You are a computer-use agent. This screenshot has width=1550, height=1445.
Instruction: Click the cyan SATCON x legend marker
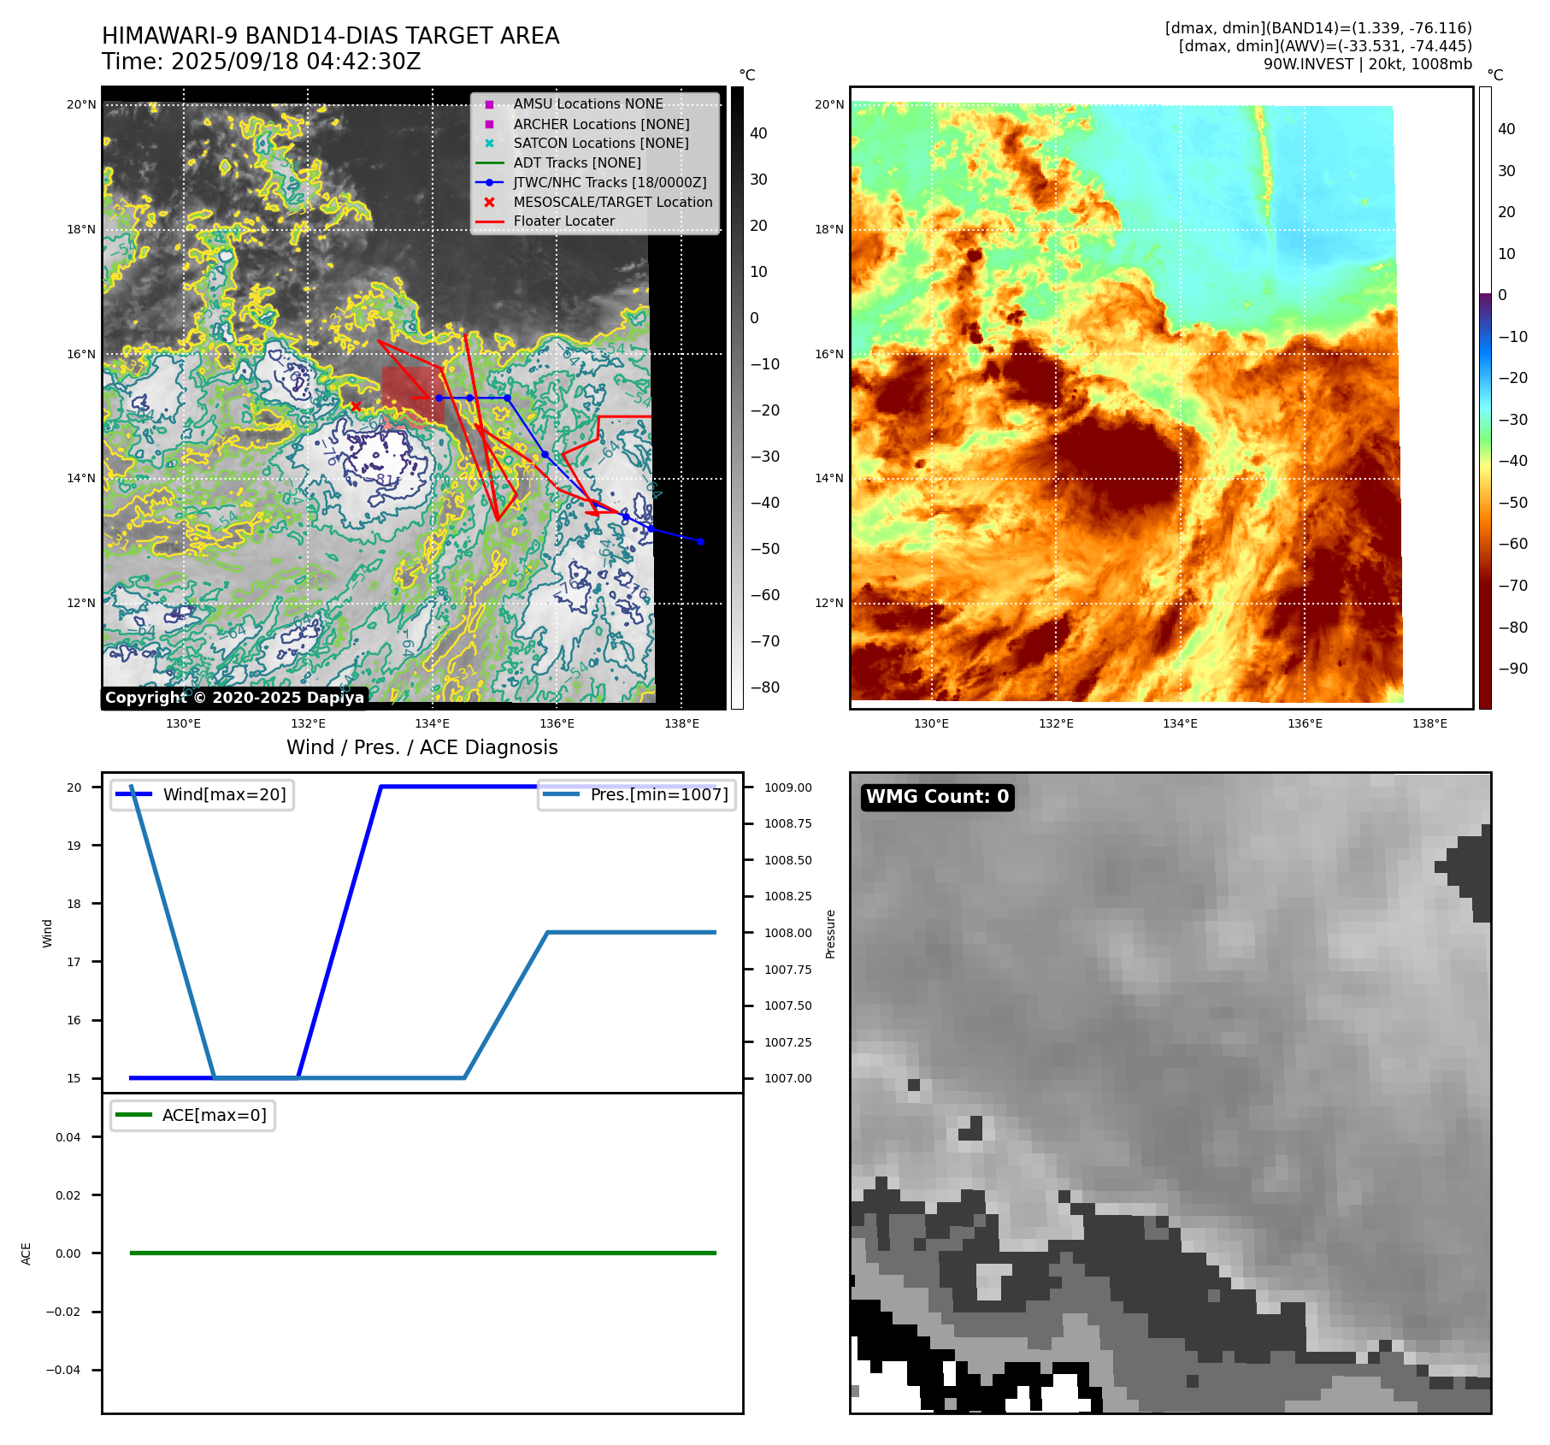[x=489, y=144]
